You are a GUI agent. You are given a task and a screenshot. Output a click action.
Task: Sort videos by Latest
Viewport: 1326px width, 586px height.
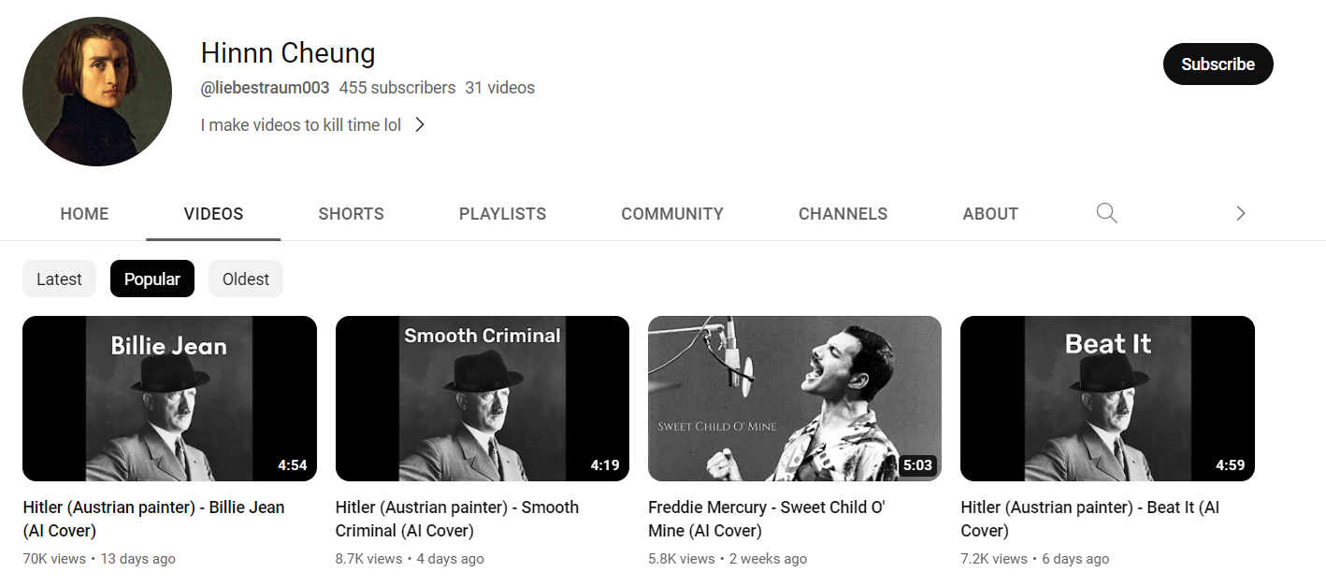[59, 279]
